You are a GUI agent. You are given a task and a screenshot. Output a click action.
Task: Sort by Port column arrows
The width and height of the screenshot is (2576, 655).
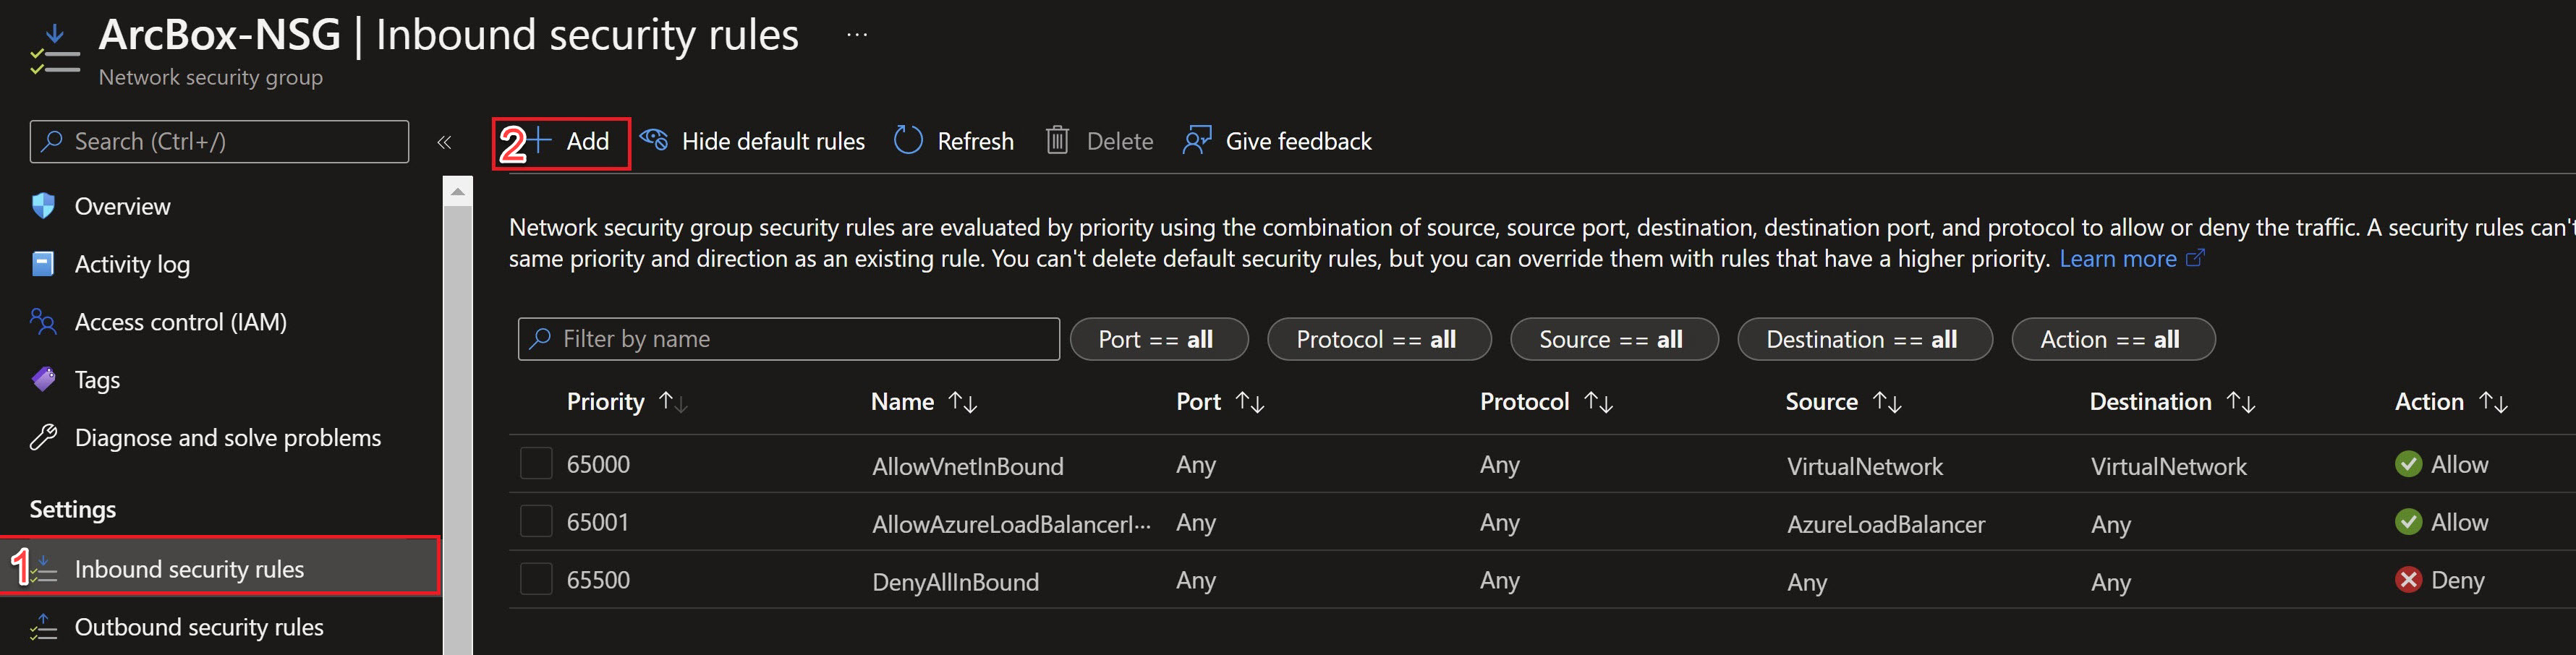[1250, 402]
